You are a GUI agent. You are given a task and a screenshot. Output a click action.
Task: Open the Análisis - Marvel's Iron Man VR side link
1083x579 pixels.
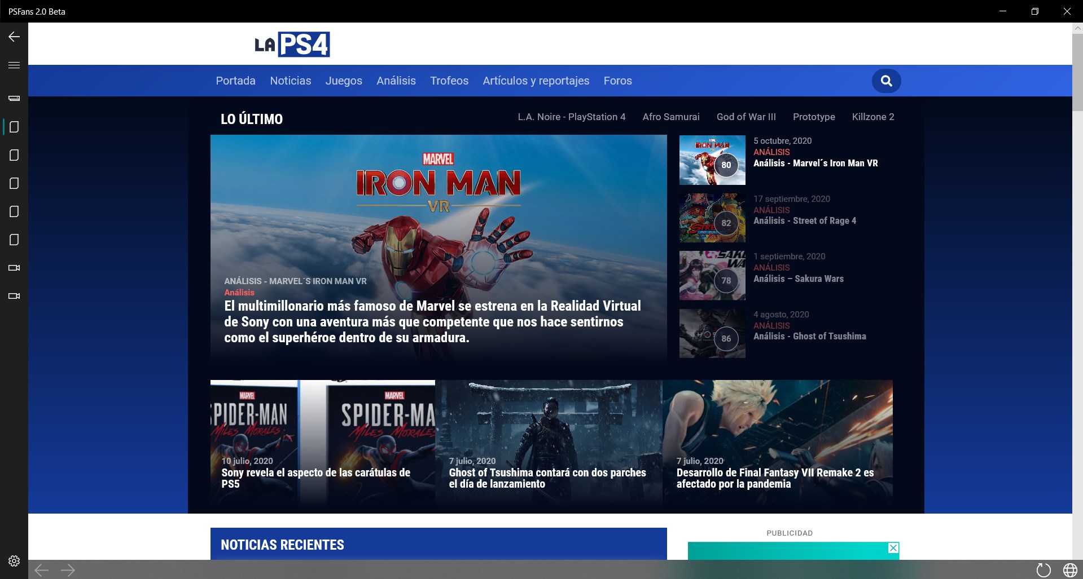pos(815,163)
